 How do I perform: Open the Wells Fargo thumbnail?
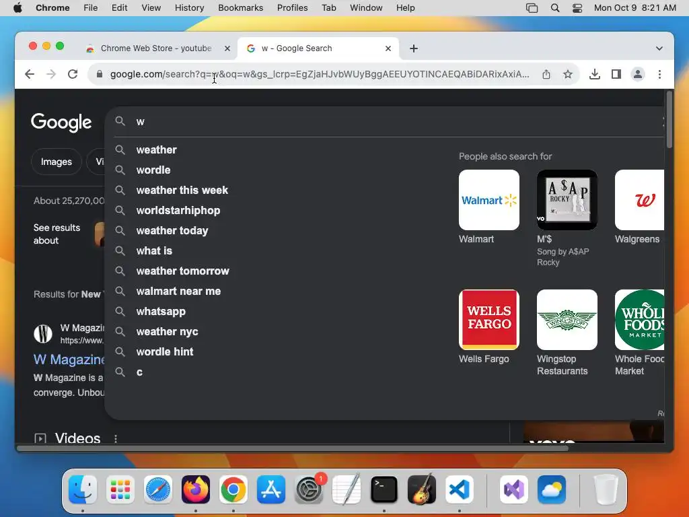tap(488, 320)
